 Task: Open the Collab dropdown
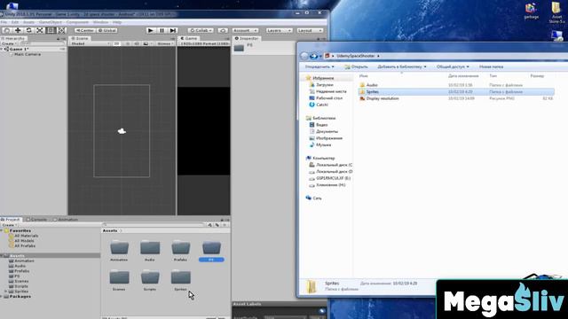pos(201,30)
